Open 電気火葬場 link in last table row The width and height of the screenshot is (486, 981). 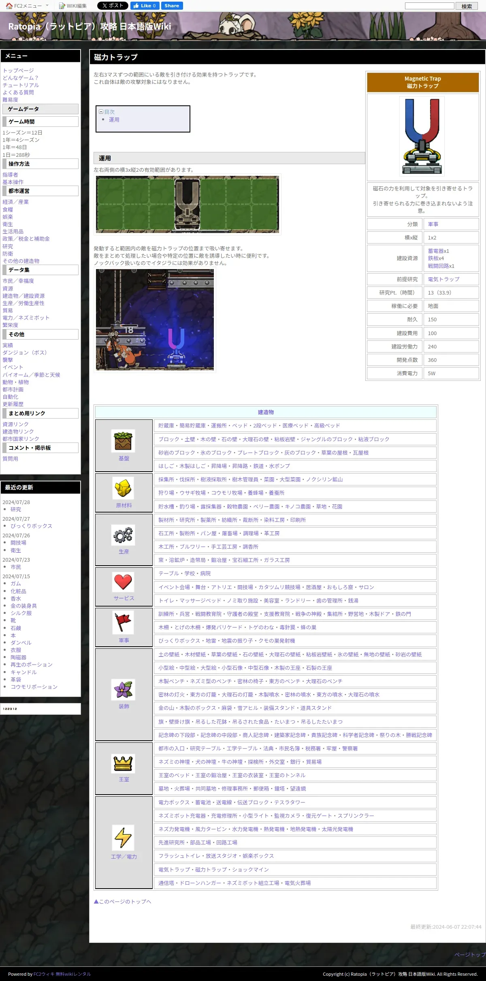[x=298, y=883]
